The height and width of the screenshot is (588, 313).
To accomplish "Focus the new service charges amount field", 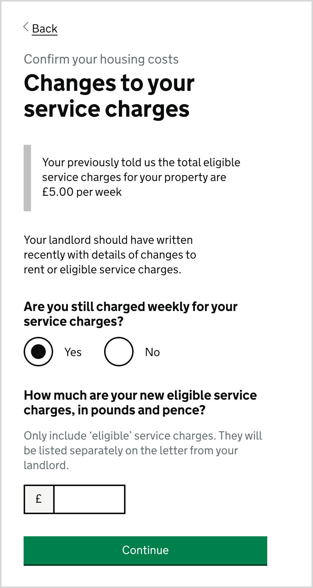I will coord(89,499).
